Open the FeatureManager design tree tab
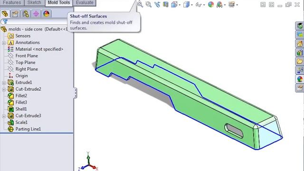The height and width of the screenshot is (171, 304). pyautogui.click(x=5, y=14)
